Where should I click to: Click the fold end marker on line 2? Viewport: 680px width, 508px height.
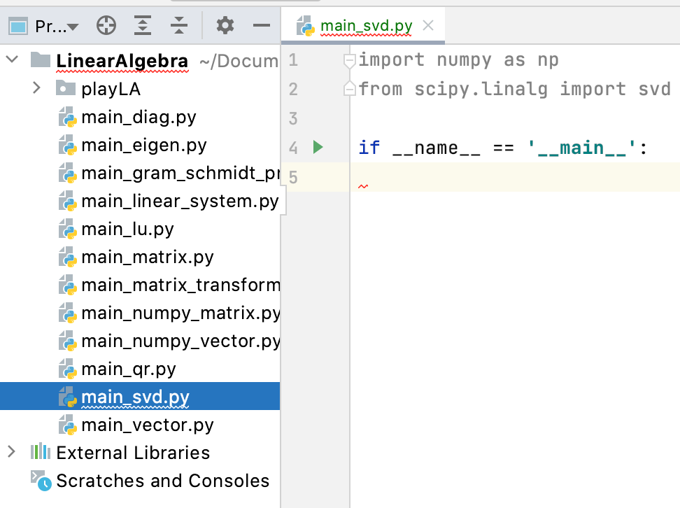(x=349, y=89)
